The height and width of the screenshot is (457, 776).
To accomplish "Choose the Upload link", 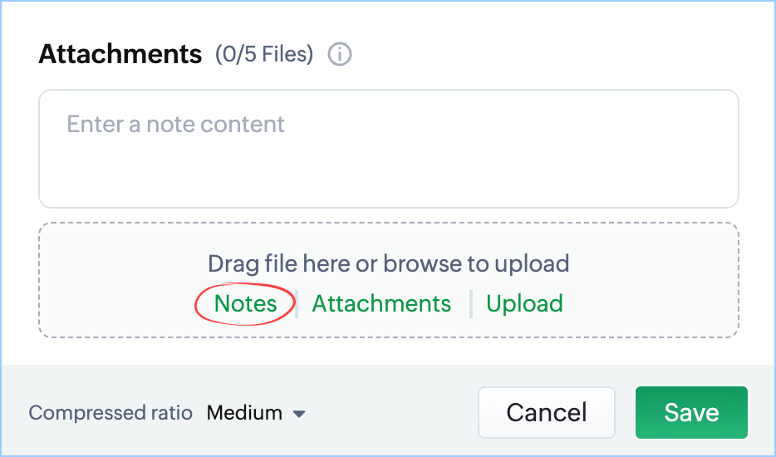I will point(524,303).
